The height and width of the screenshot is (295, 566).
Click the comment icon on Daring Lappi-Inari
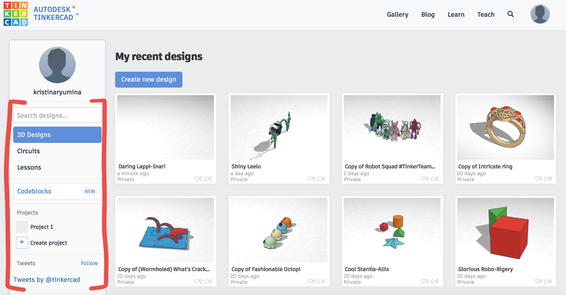point(207,179)
